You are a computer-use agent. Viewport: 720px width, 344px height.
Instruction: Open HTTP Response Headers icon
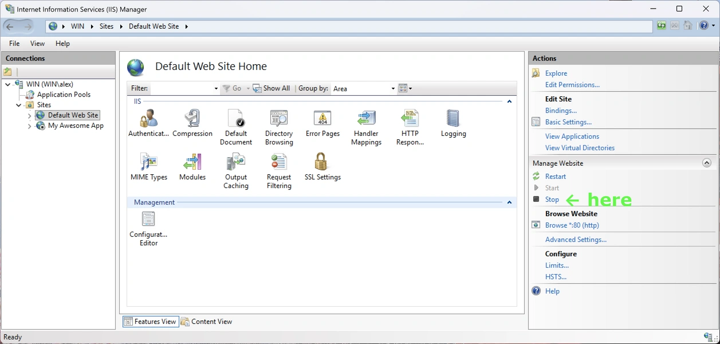pyautogui.click(x=410, y=128)
